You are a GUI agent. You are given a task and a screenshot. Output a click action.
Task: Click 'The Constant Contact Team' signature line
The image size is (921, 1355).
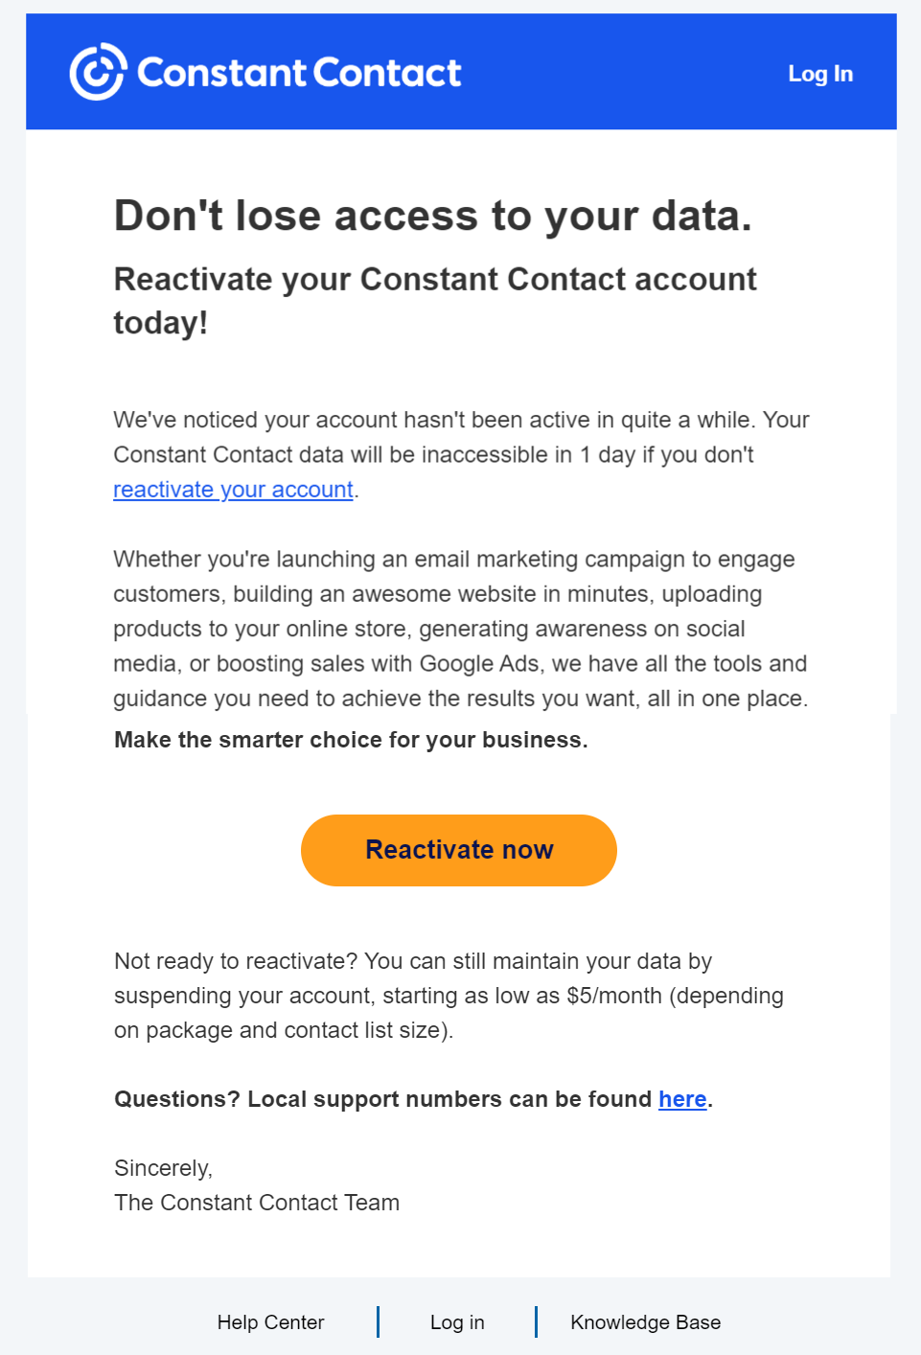[x=257, y=1203]
